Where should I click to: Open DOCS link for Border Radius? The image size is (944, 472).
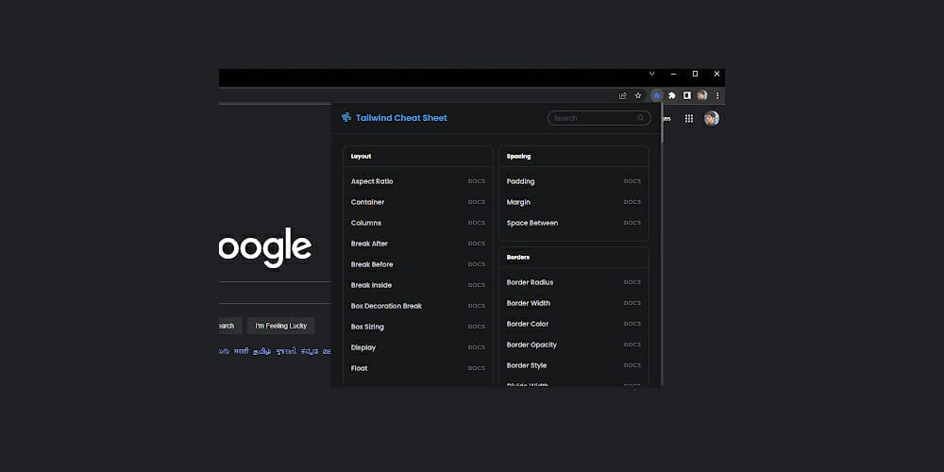pos(632,282)
